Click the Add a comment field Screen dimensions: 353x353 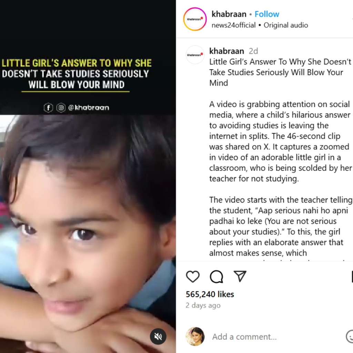(277, 337)
